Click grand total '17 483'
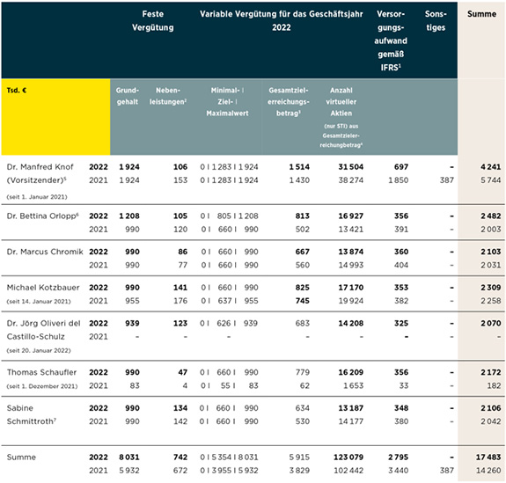This screenshot has width=506, height=483. click(x=488, y=457)
